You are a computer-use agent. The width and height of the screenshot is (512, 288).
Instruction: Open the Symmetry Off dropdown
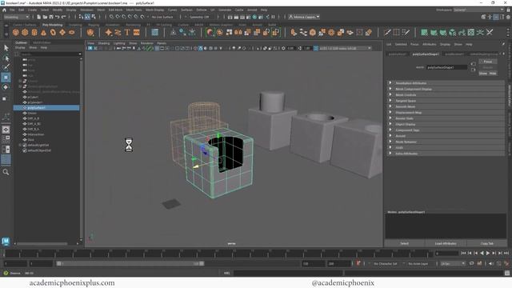click(200, 17)
